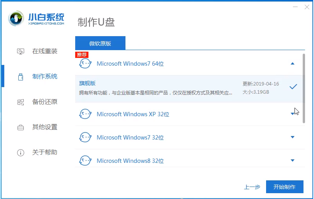Expand the Microsoft Windows7 32位 section

[292, 137]
